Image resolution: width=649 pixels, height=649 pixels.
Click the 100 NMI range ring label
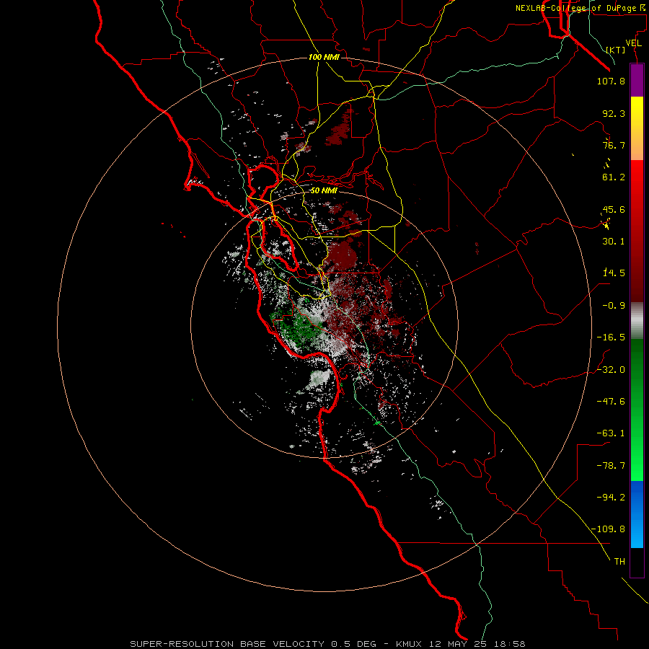coord(324,57)
